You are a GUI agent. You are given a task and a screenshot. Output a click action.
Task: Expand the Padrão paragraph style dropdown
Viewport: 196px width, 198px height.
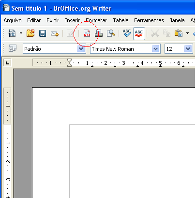tap(81, 49)
